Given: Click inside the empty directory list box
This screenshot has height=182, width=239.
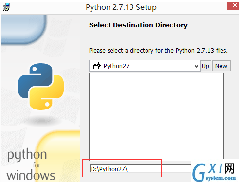Looking at the screenshot, I should coord(156,116).
